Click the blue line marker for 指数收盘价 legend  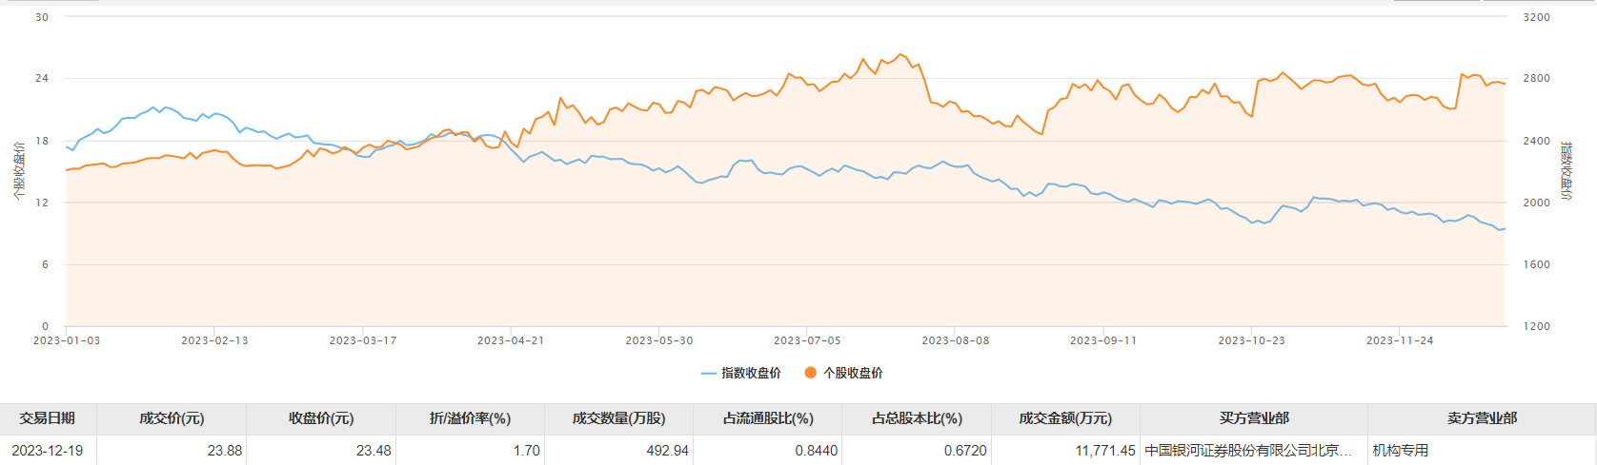click(x=709, y=374)
